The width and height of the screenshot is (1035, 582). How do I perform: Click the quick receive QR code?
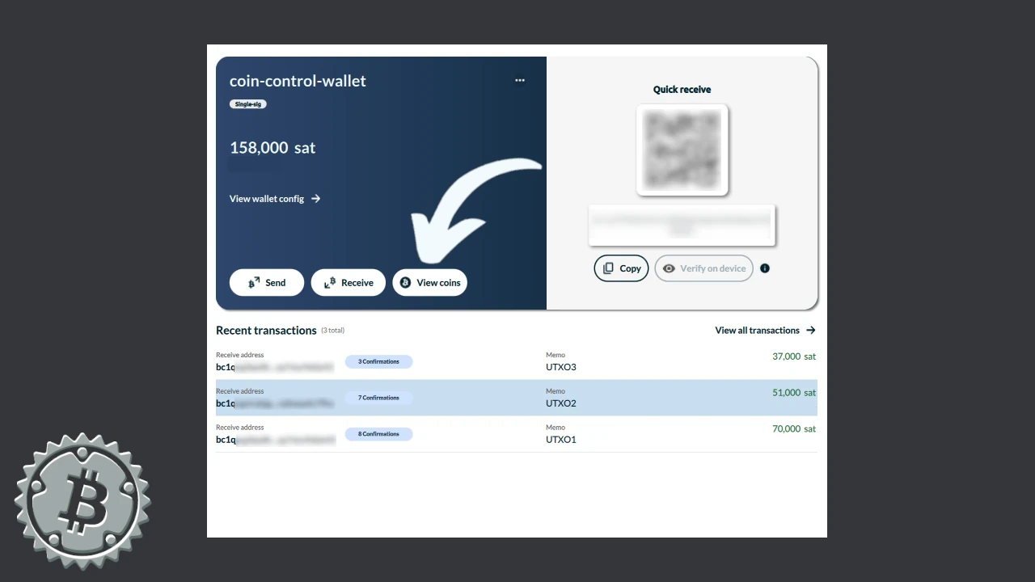(x=682, y=150)
